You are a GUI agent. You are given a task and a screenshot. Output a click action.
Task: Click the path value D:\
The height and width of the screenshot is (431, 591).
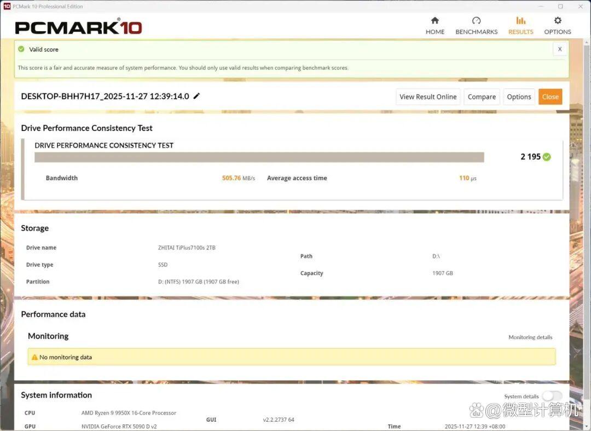point(436,256)
